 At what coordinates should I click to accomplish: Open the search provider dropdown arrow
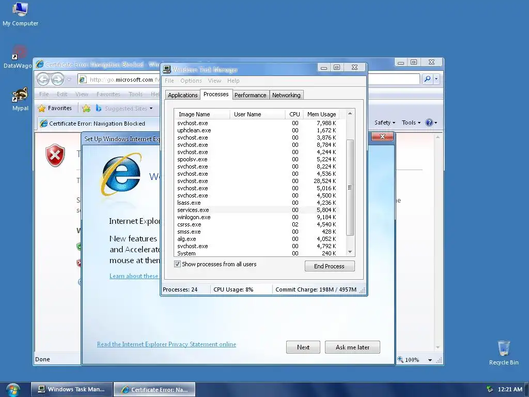click(436, 79)
